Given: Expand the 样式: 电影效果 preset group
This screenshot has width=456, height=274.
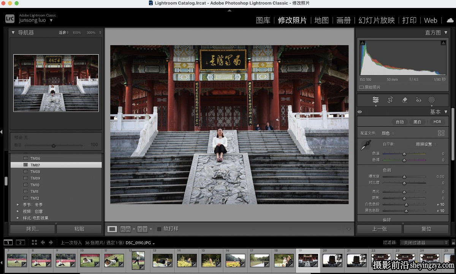Looking at the screenshot, I should pyautogui.click(x=17, y=218).
